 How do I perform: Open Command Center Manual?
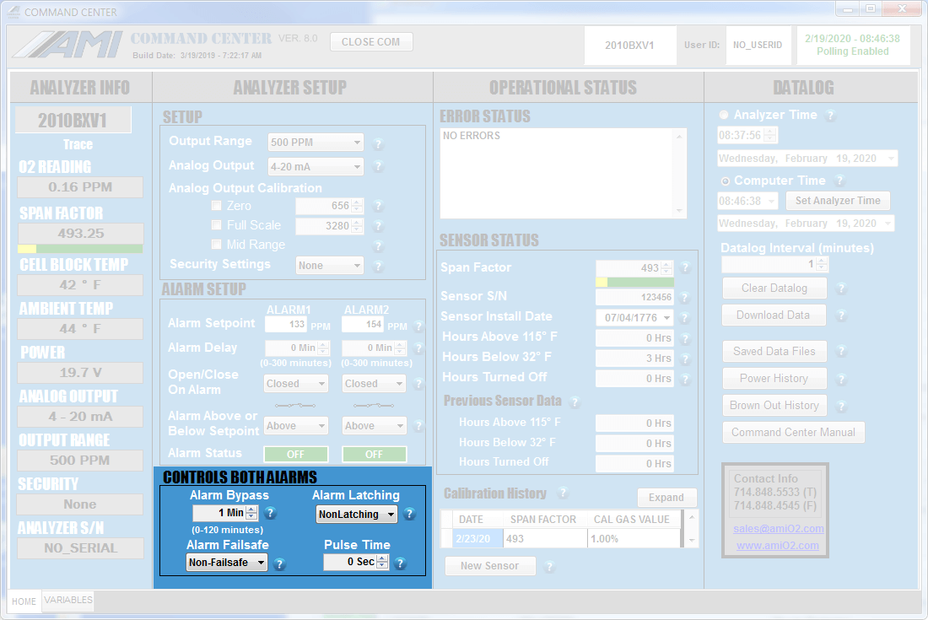[793, 433]
